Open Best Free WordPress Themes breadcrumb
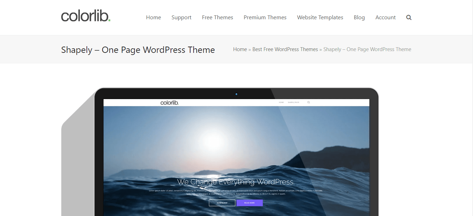This screenshot has height=216, width=473. [x=285, y=49]
